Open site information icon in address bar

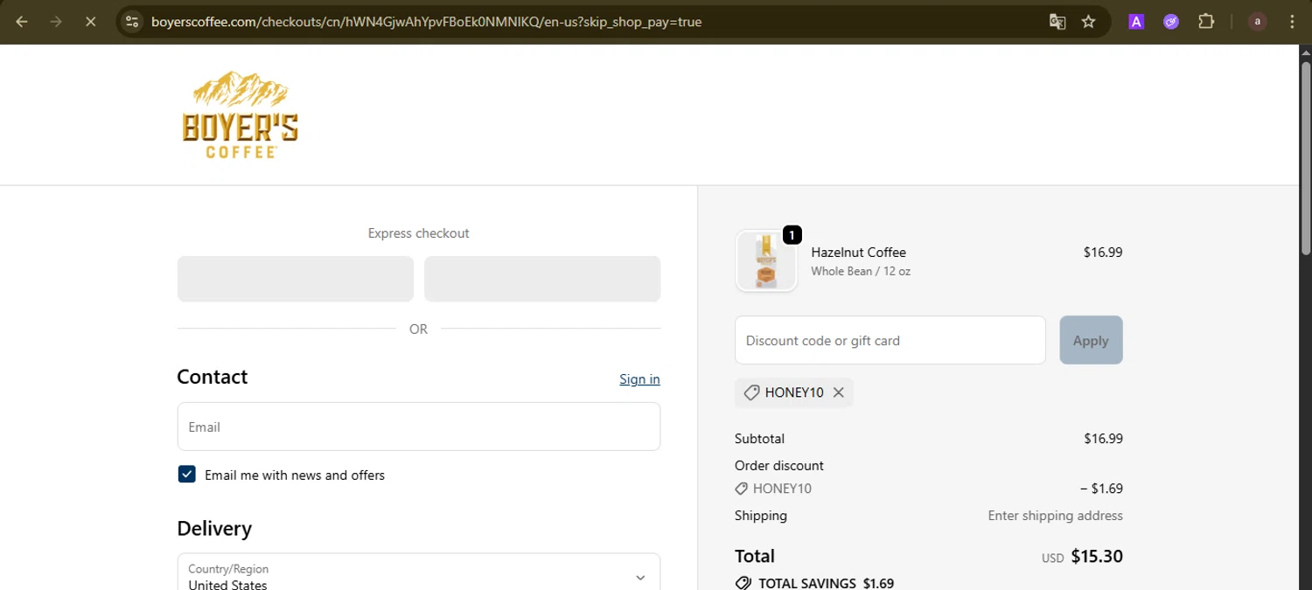tap(132, 22)
